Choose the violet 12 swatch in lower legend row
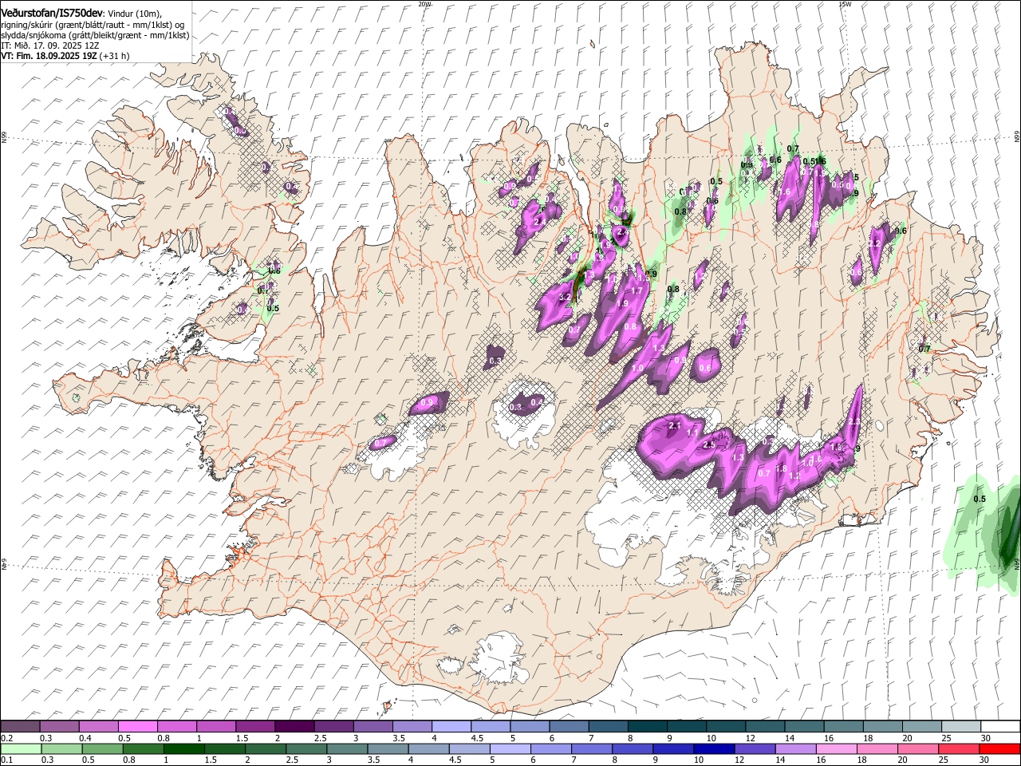Screen dimensions: 1021x766 point(756,749)
